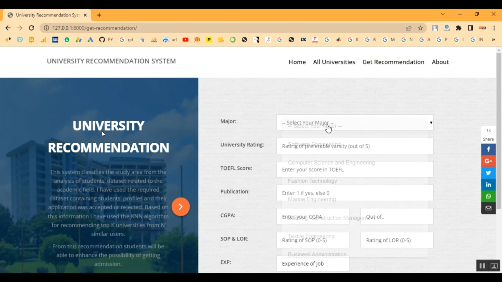Click the Publication input field
The width and height of the screenshot is (502, 282).
(355, 193)
